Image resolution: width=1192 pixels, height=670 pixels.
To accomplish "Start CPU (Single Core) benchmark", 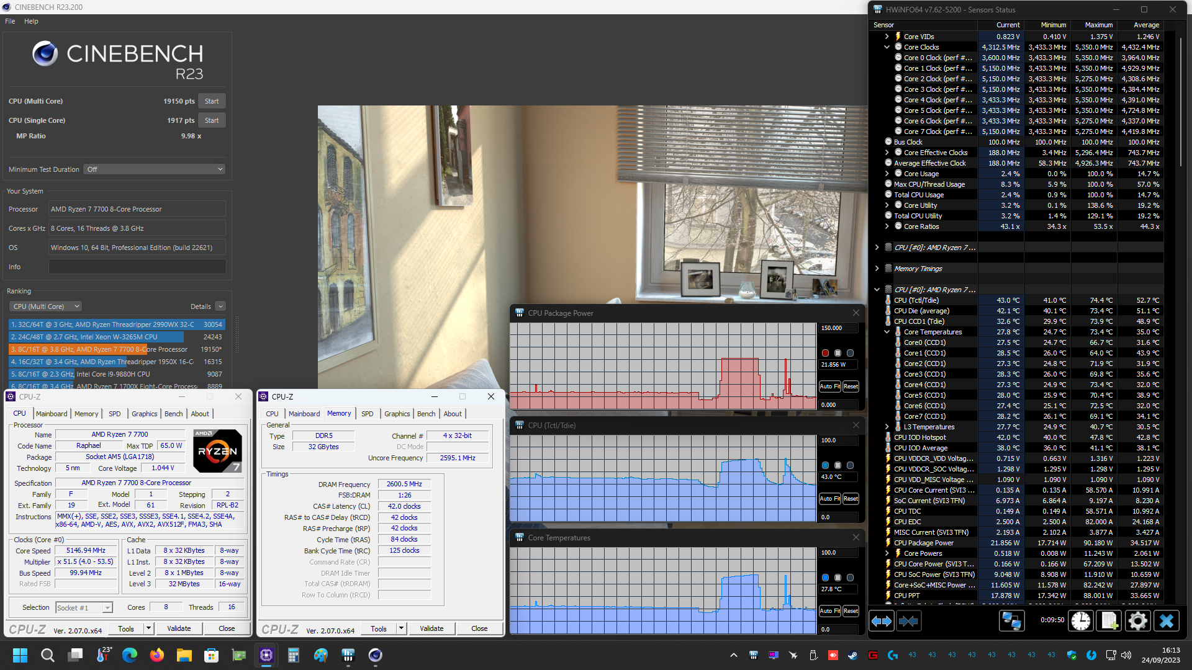I will [212, 120].
